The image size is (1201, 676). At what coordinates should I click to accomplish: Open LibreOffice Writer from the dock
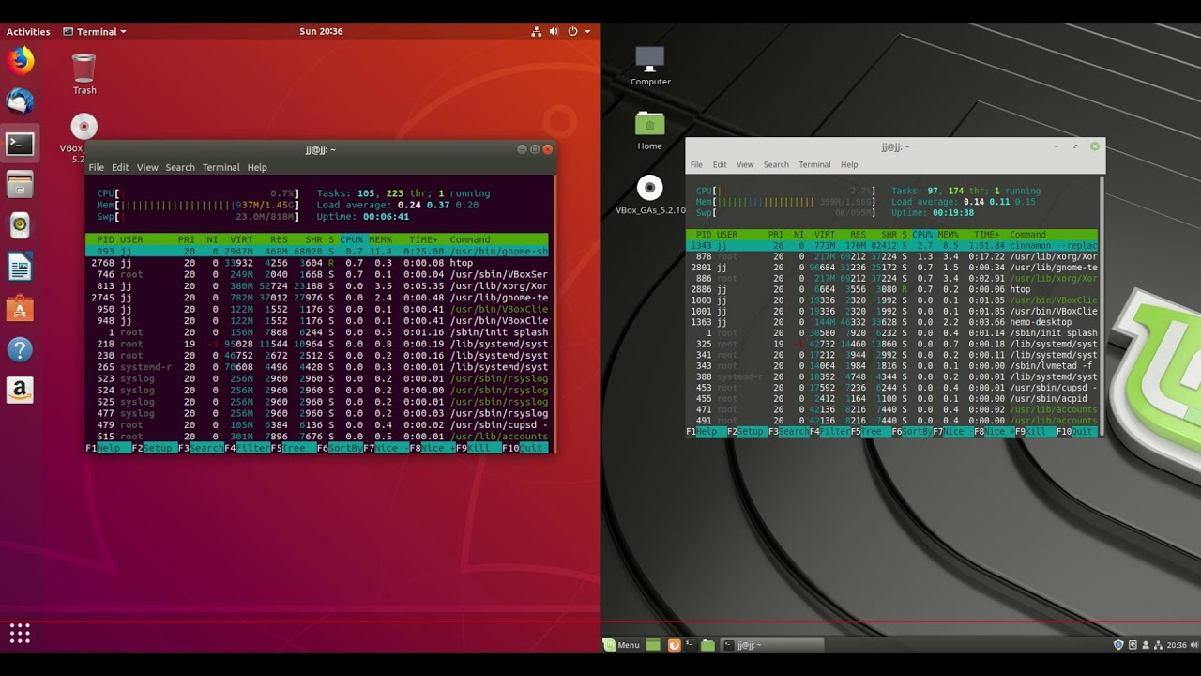(20, 268)
